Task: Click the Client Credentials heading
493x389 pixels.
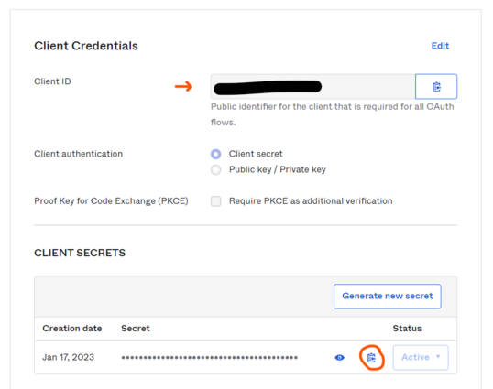Action: (86, 46)
